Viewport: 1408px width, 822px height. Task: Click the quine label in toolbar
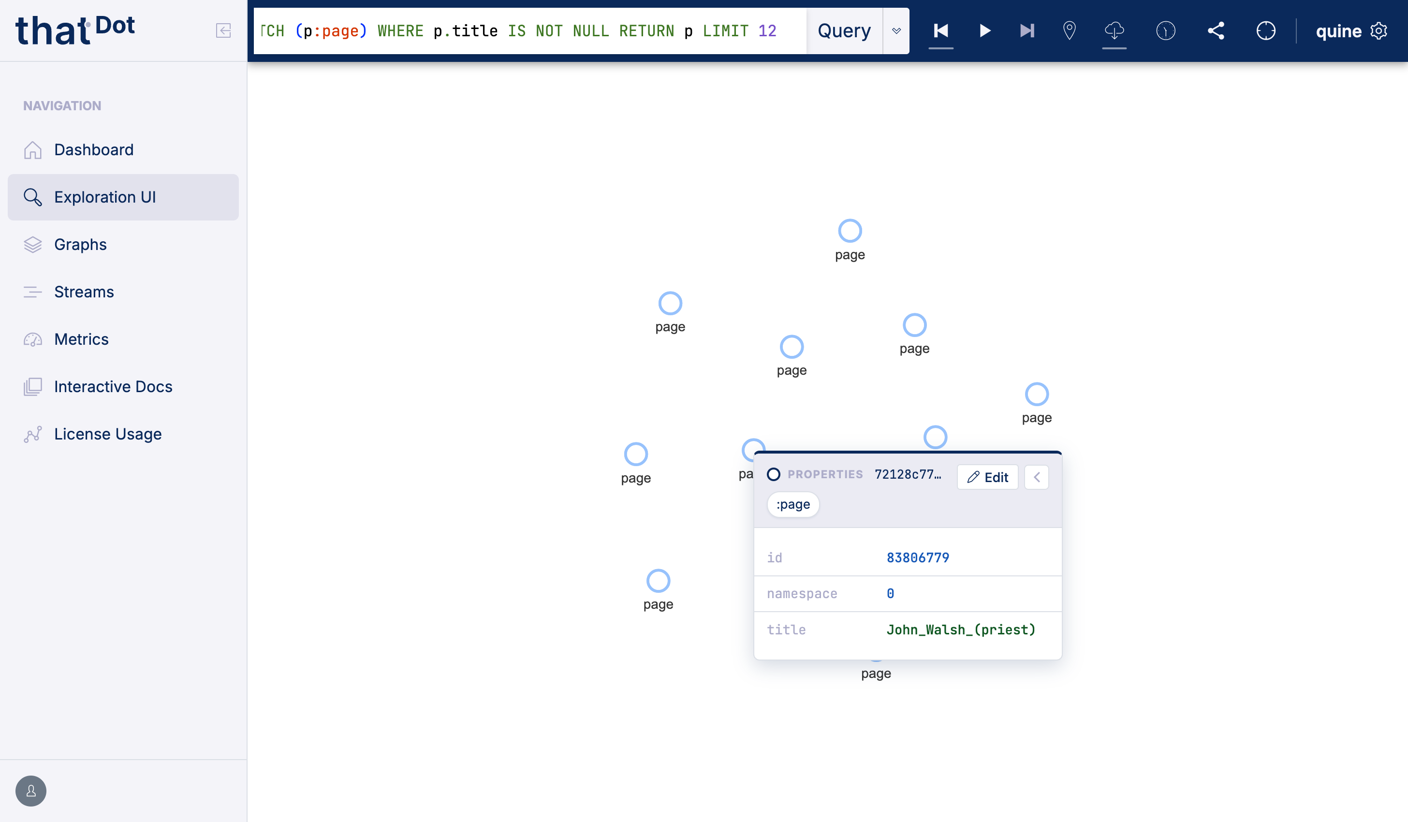coord(1339,31)
